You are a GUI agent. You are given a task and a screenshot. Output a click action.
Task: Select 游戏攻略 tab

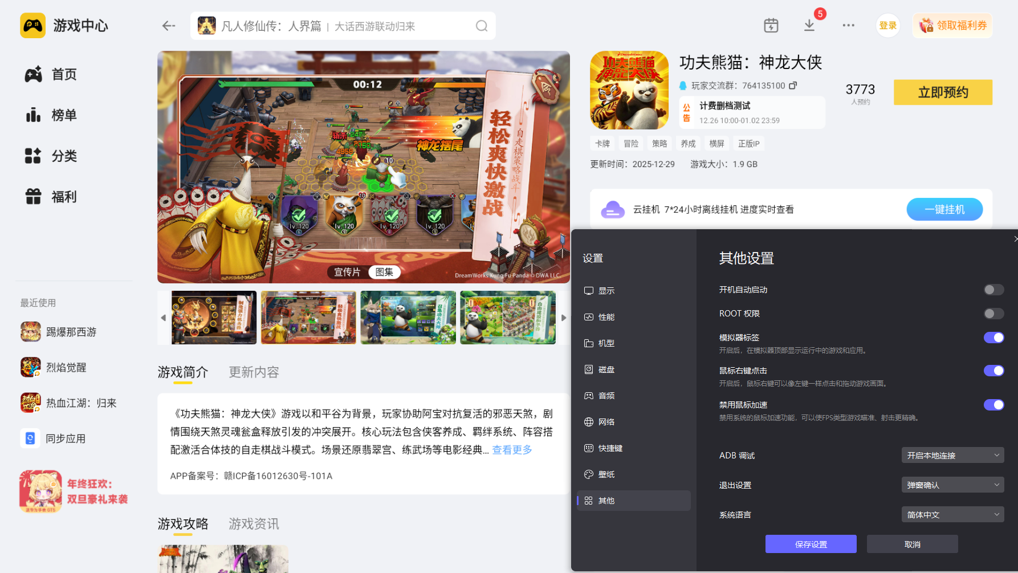[183, 524]
